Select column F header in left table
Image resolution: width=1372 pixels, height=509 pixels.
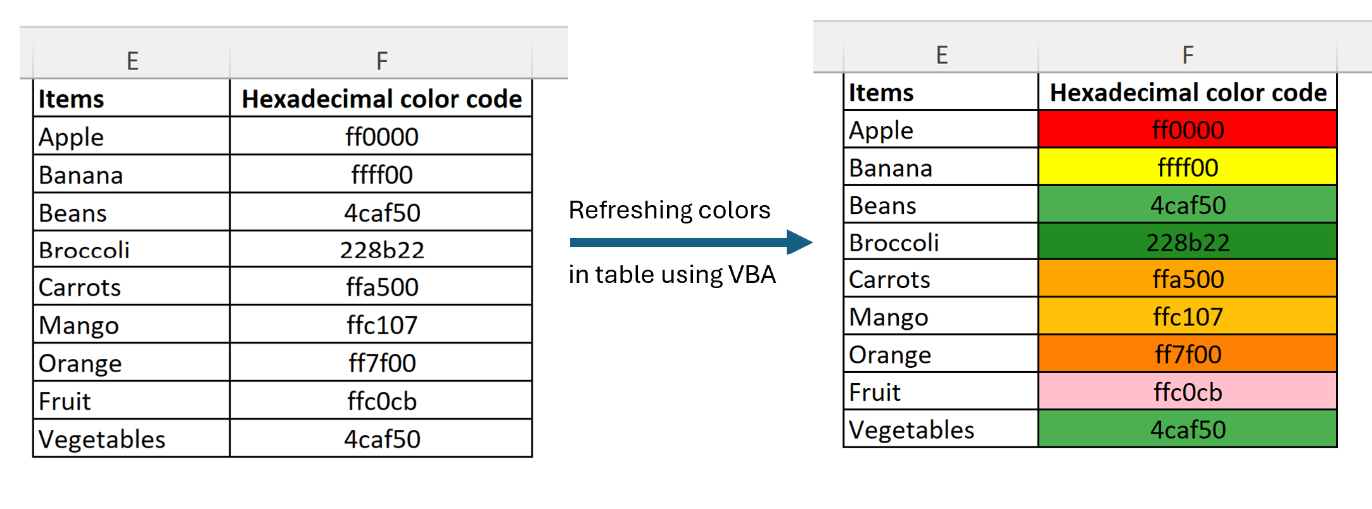[x=381, y=61]
